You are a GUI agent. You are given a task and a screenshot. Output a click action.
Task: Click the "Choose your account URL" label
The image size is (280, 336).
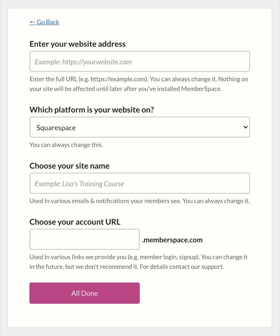[75, 222]
